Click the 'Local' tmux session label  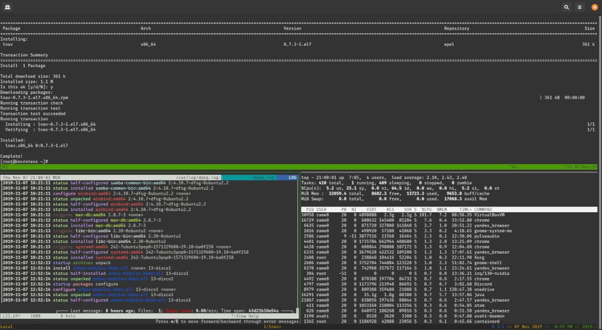pos(6,327)
